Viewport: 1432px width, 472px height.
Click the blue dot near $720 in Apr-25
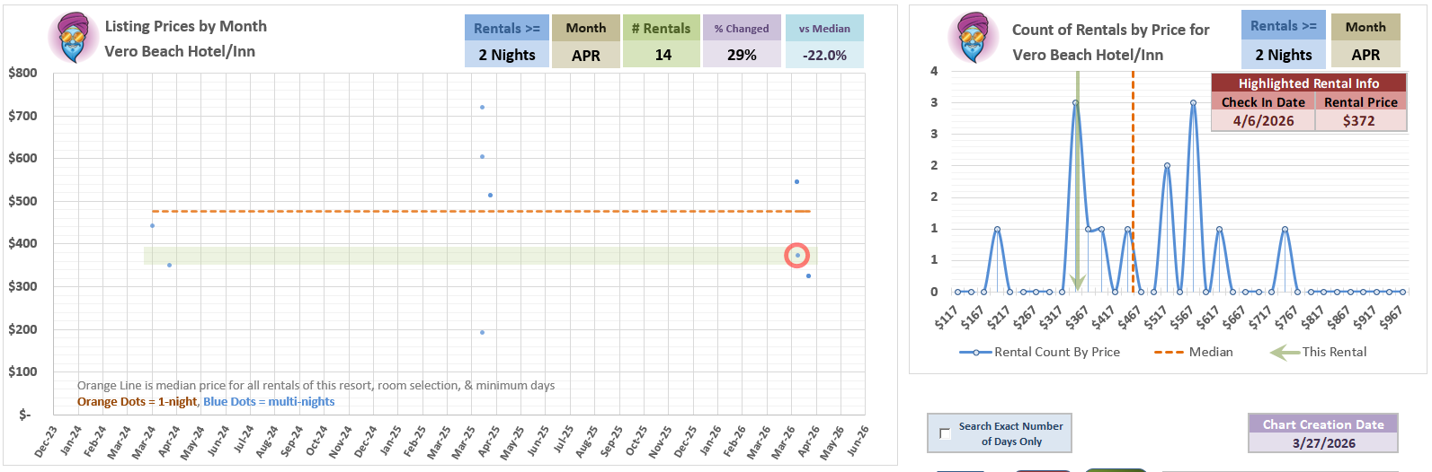[483, 108]
